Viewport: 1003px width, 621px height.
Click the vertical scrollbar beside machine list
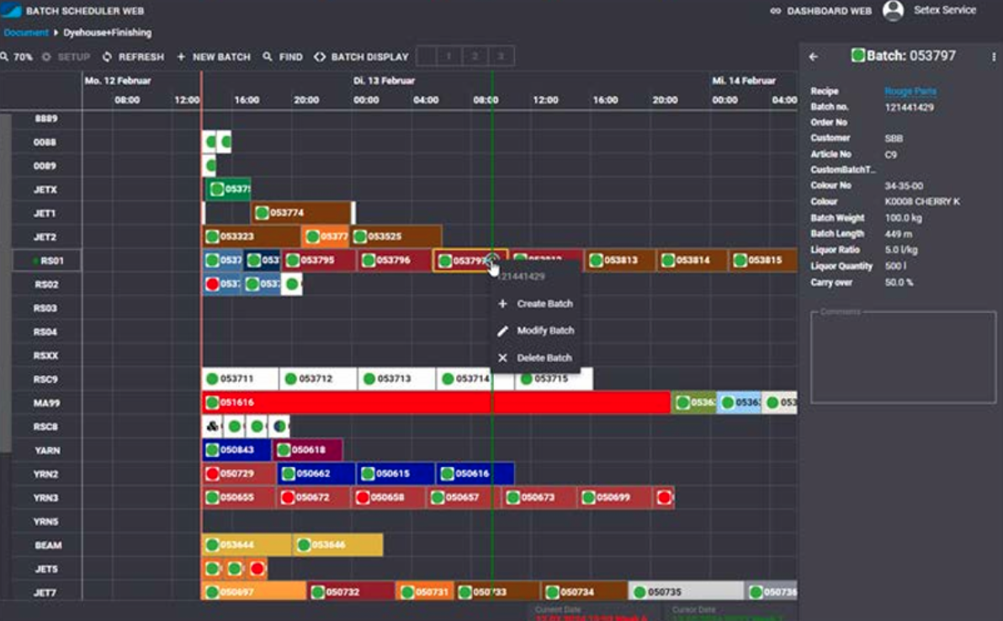tap(5, 284)
